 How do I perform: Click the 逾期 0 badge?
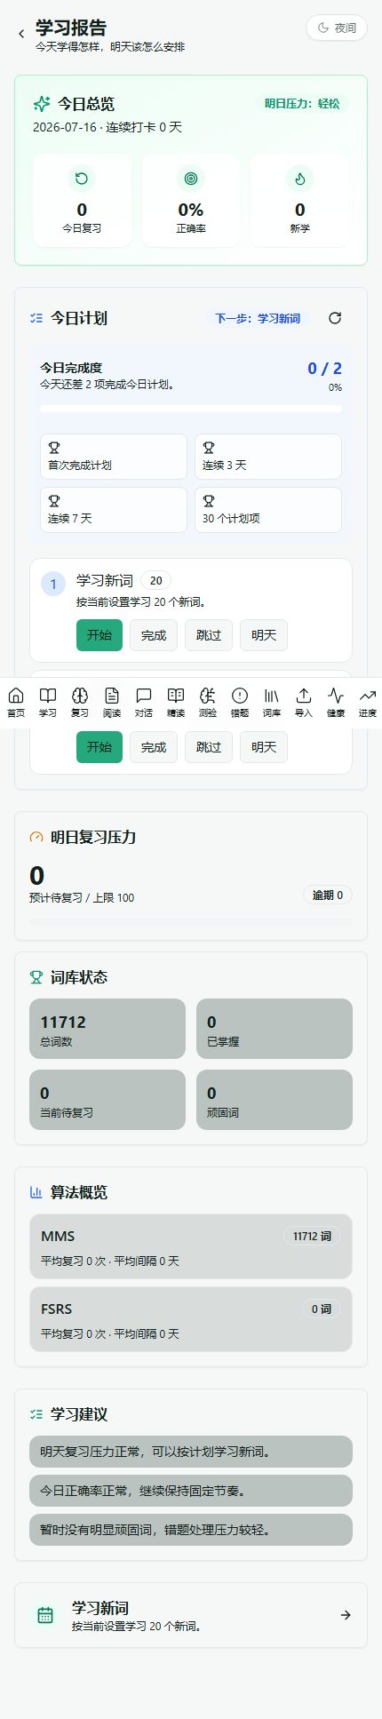coord(328,895)
